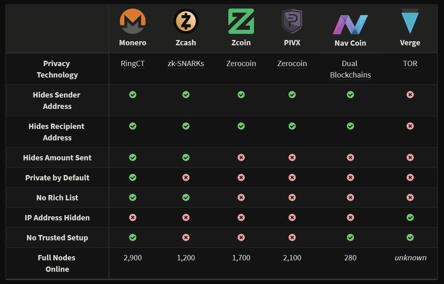Click Zcash's Hides Amount Sent check icon

(x=186, y=158)
